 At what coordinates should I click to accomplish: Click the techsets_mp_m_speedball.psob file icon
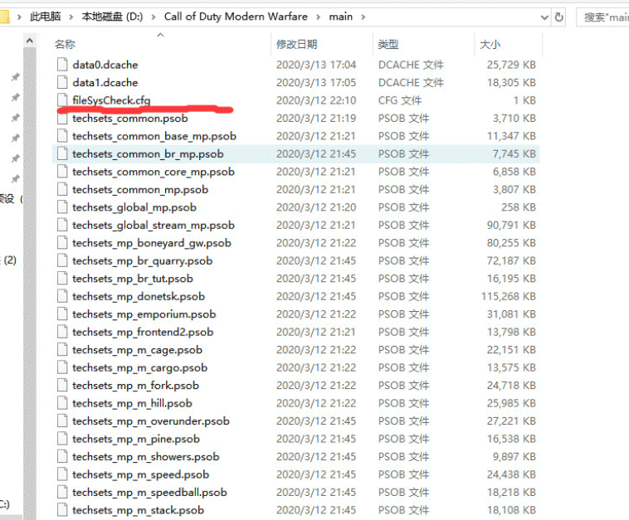click(62, 492)
